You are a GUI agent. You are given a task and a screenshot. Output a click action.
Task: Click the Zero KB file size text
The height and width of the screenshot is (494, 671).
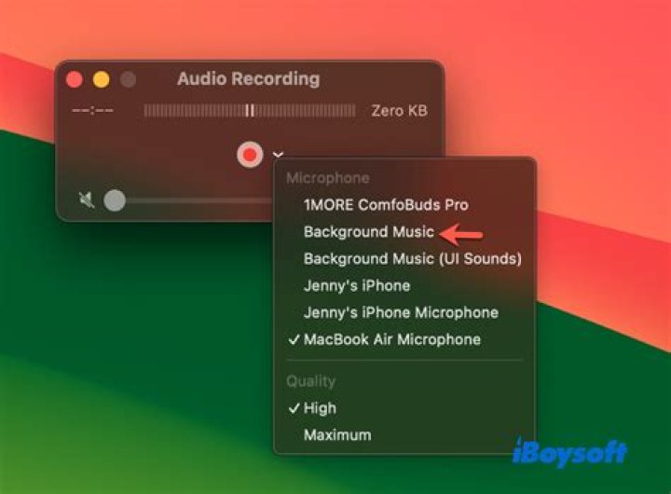pyautogui.click(x=399, y=110)
